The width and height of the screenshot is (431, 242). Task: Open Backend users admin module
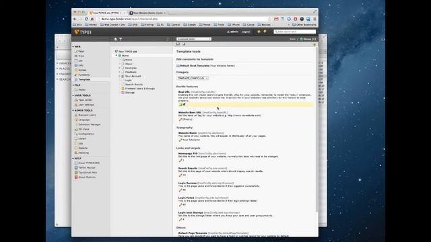tap(87, 115)
